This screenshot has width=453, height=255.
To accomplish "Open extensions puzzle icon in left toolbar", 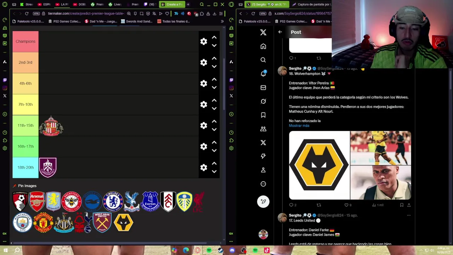I will click(202, 13).
